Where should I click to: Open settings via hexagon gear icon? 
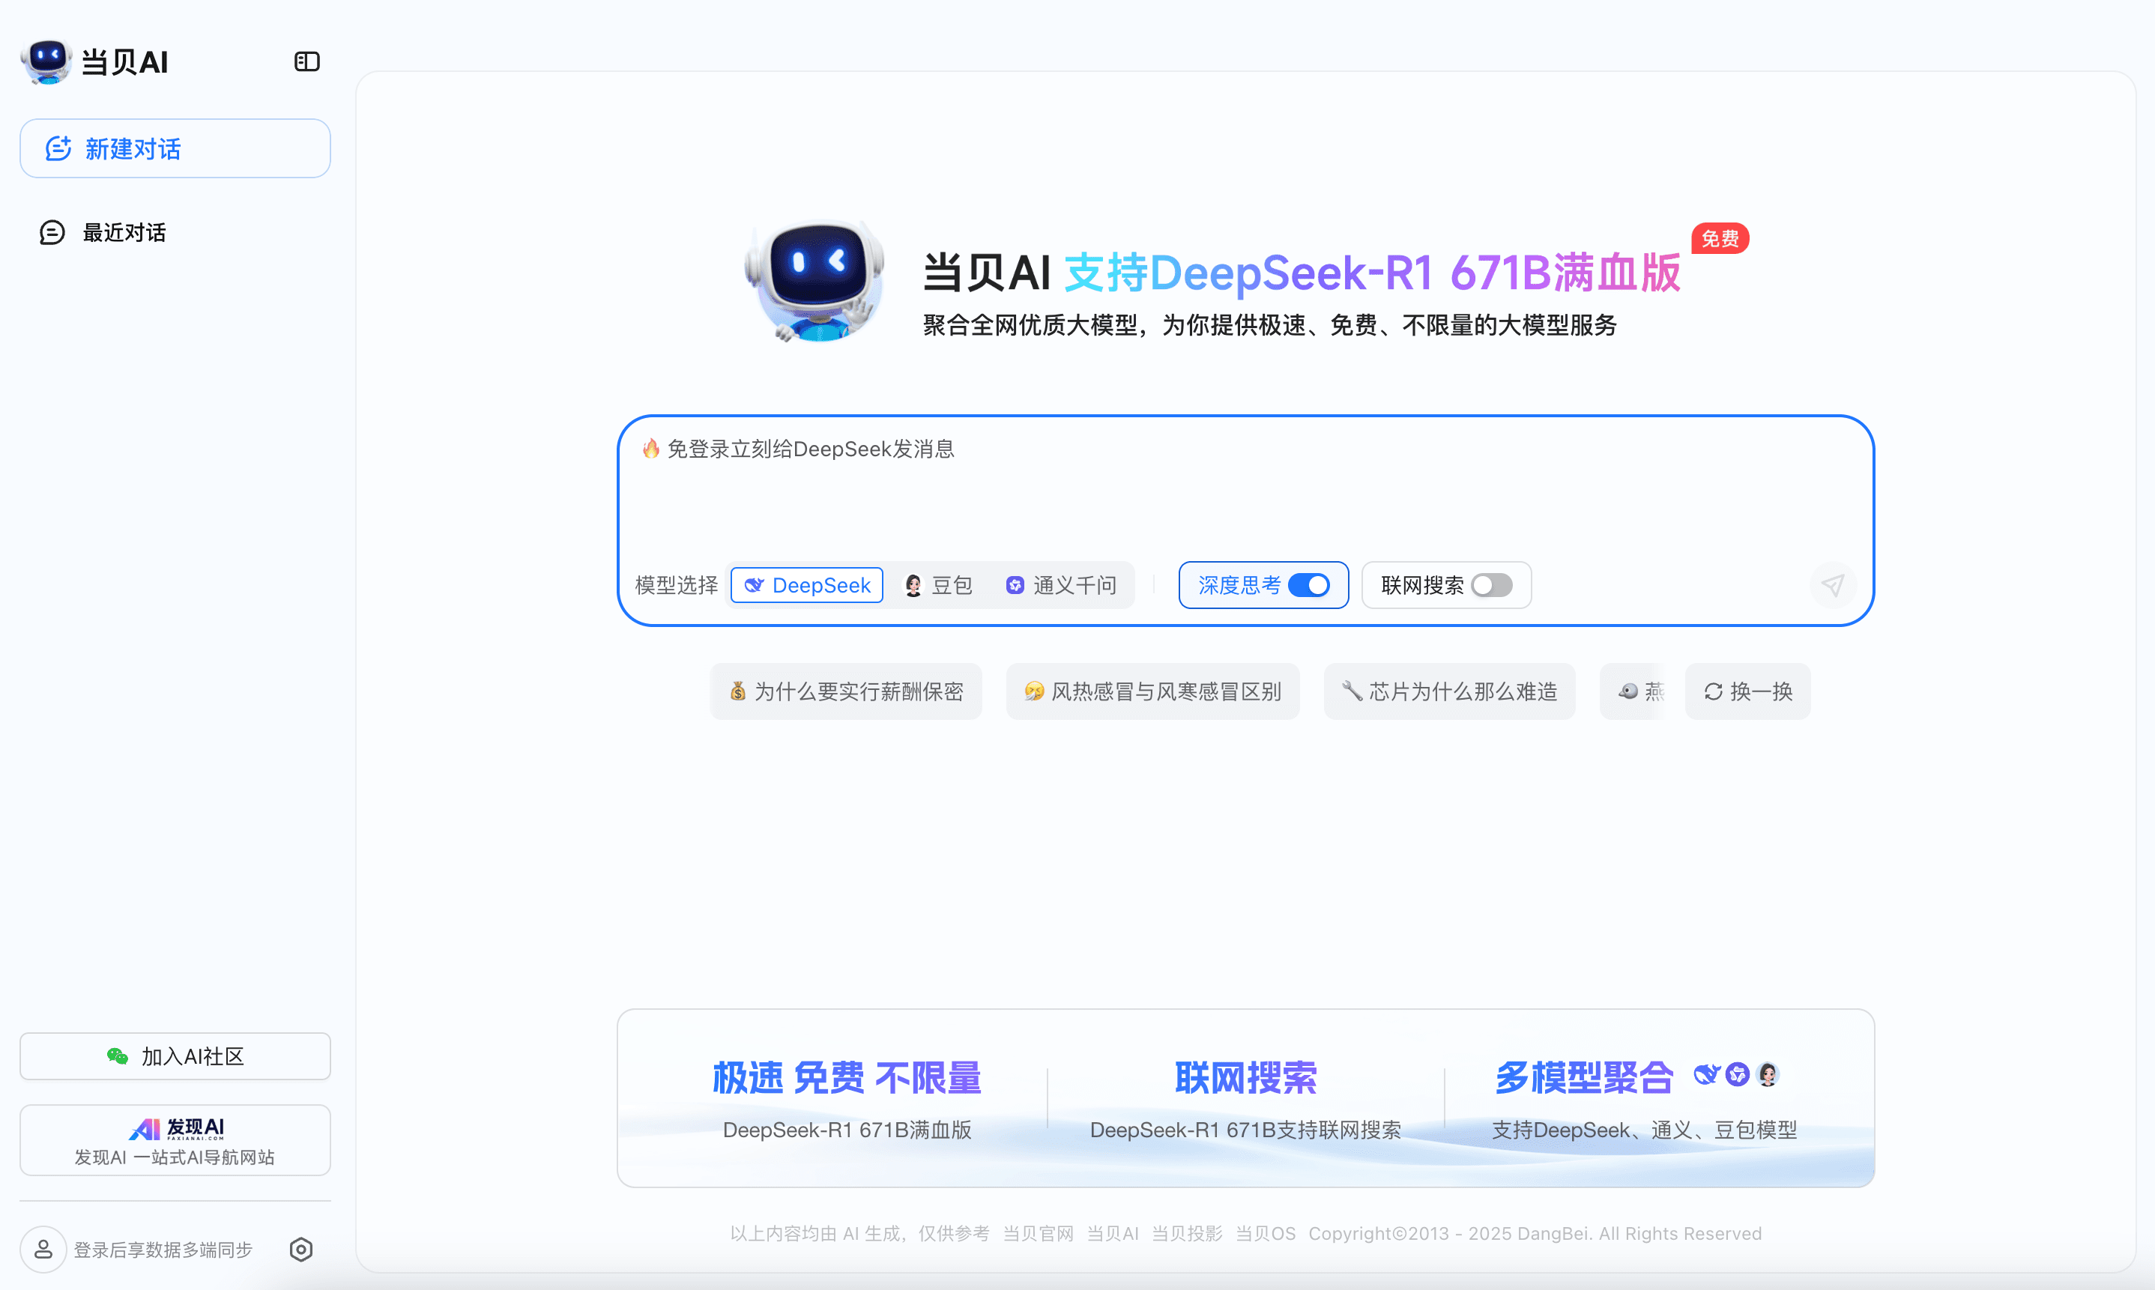click(x=300, y=1249)
